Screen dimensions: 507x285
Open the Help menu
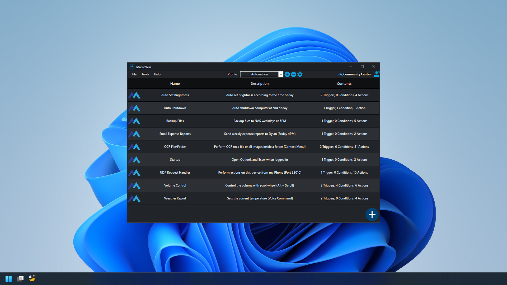click(x=157, y=74)
